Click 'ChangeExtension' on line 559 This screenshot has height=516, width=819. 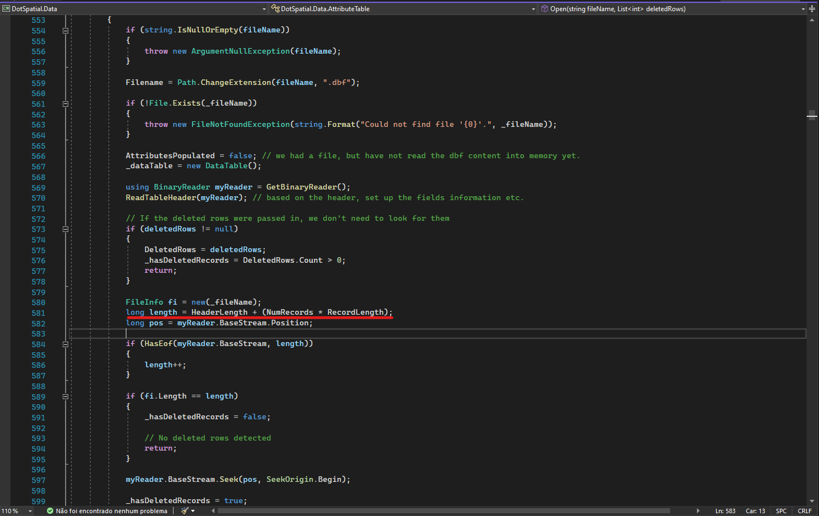click(236, 82)
